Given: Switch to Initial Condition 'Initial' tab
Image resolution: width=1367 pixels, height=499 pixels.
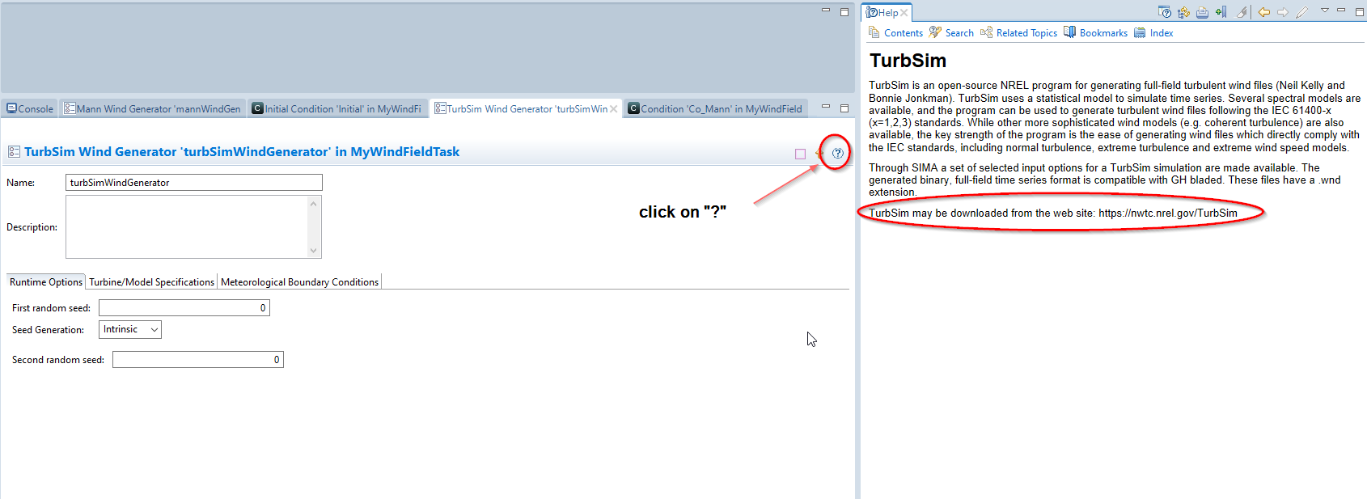Looking at the screenshot, I should (336, 108).
